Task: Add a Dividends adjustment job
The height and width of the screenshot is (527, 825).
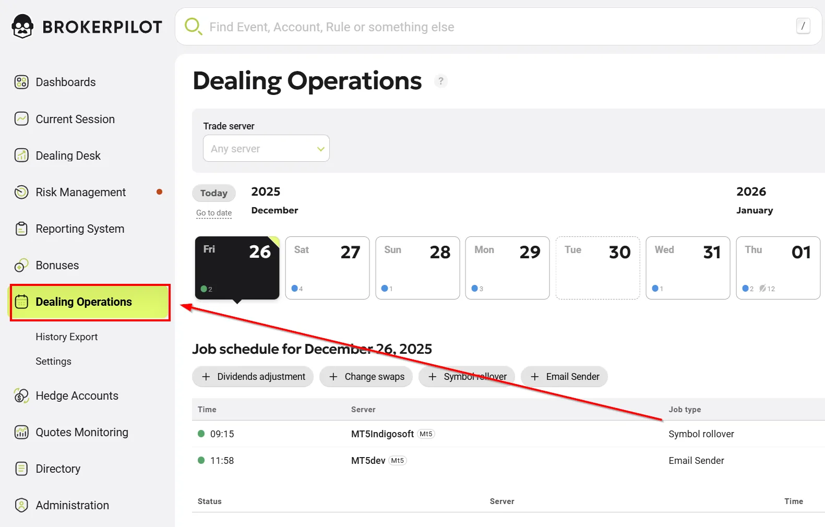Action: click(253, 377)
